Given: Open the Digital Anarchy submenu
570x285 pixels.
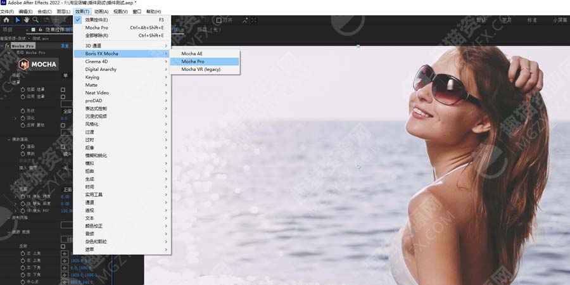Looking at the screenshot, I should pyautogui.click(x=122, y=70).
